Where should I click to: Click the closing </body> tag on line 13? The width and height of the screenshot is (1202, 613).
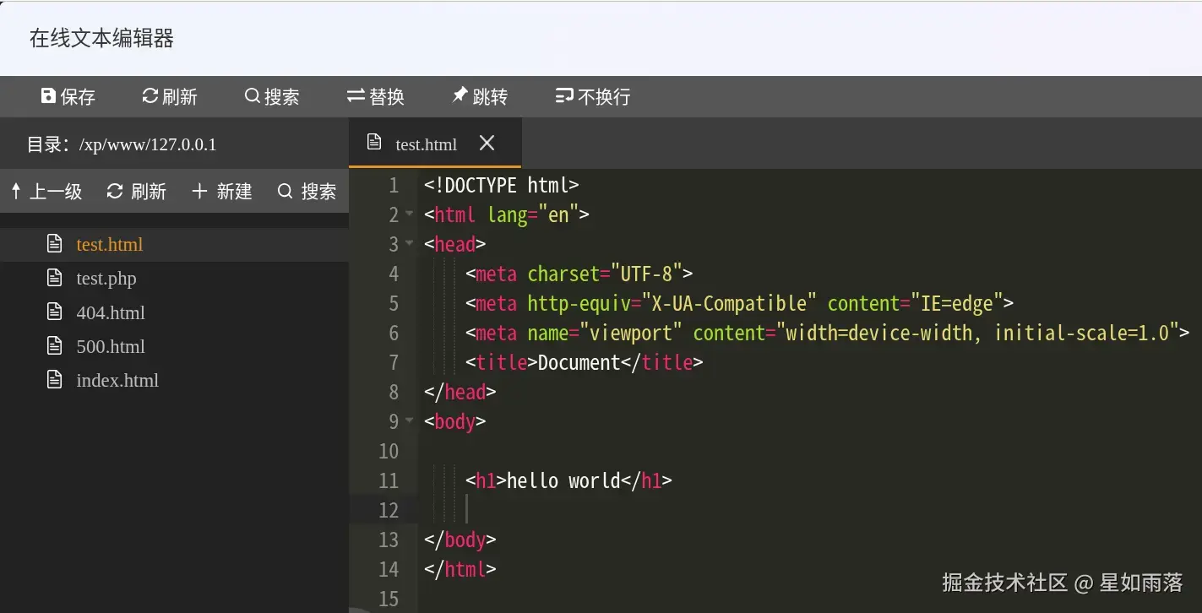pyautogui.click(x=460, y=540)
